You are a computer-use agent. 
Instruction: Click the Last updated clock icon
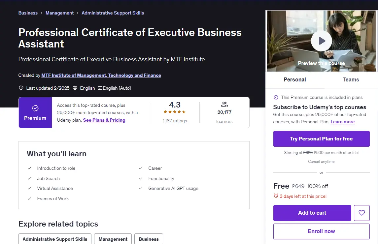tap(21, 88)
